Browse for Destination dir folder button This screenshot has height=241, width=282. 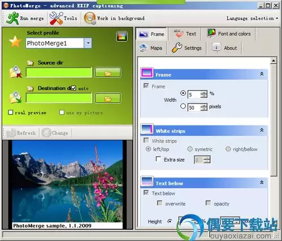click(108, 98)
